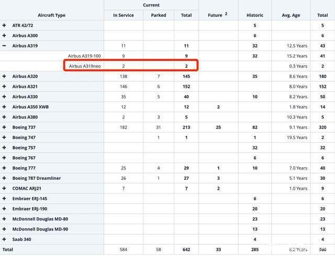This screenshot has width=335, height=256.
Task: Click the Boeing 737 type name
Action: (x=24, y=127)
